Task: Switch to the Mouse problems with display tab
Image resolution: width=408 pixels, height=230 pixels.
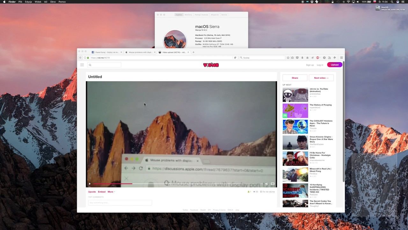Action: pyautogui.click(x=140, y=52)
